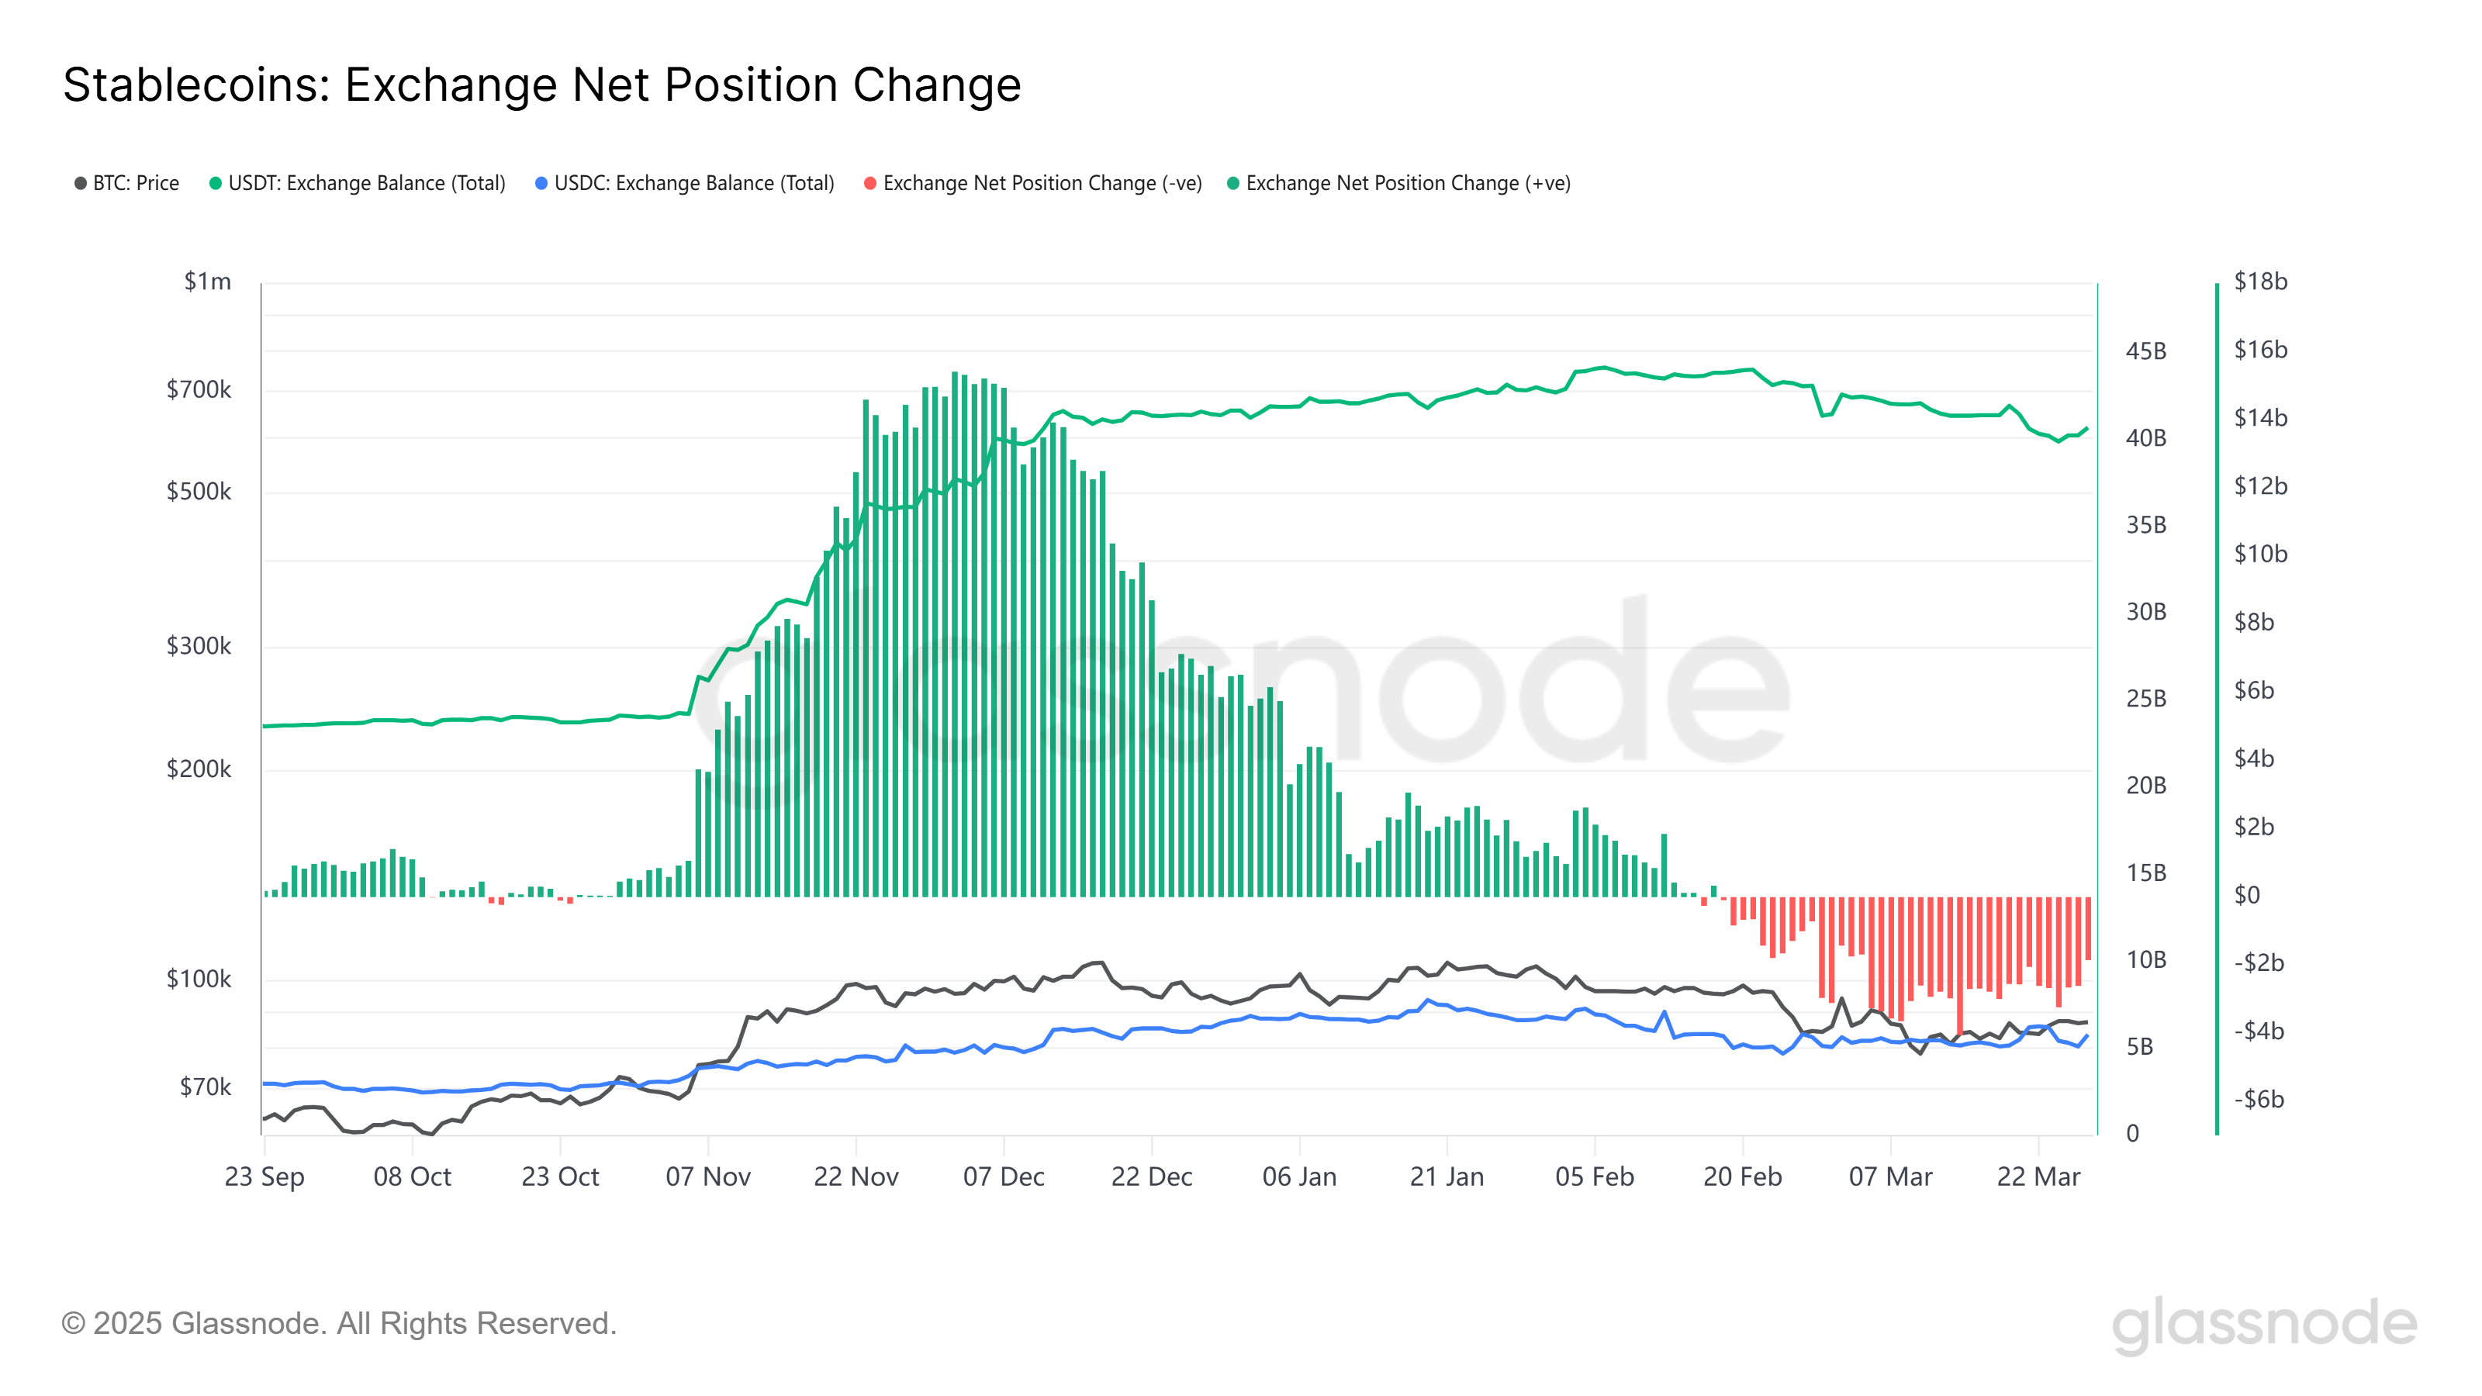The width and height of the screenshot is (2482, 1396).
Task: Hide the Exchange Net Position Change (-ve) series
Action: (x=1042, y=183)
